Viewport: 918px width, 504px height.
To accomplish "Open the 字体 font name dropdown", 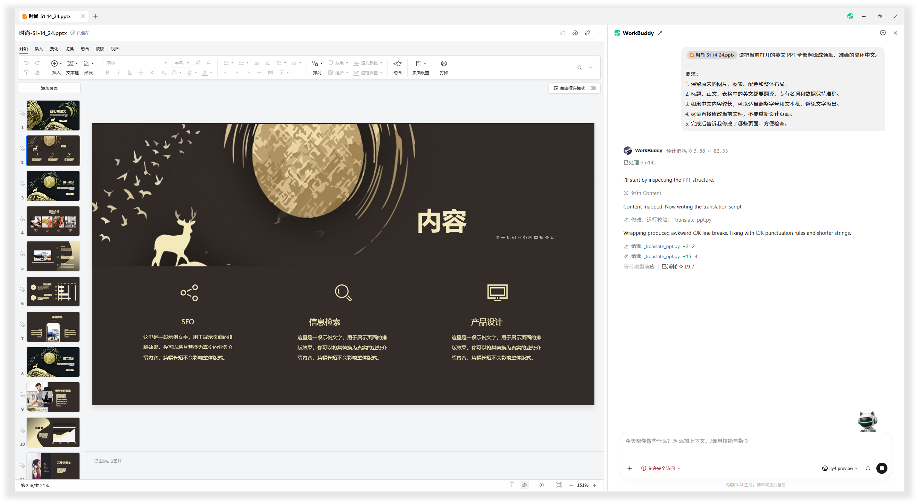I will click(136, 63).
